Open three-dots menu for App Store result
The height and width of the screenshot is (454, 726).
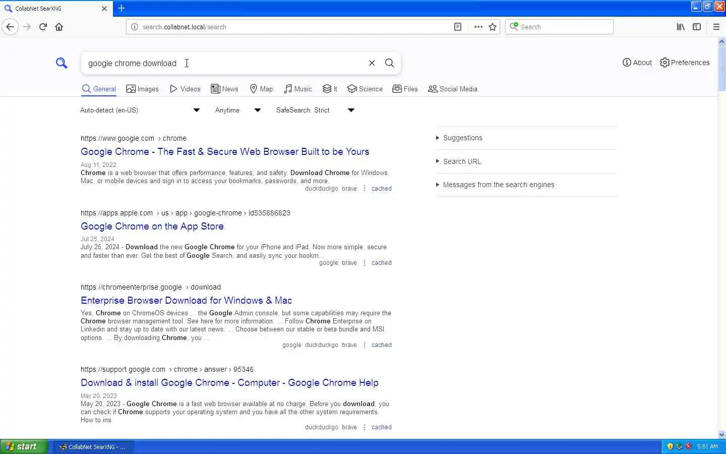[x=365, y=263]
